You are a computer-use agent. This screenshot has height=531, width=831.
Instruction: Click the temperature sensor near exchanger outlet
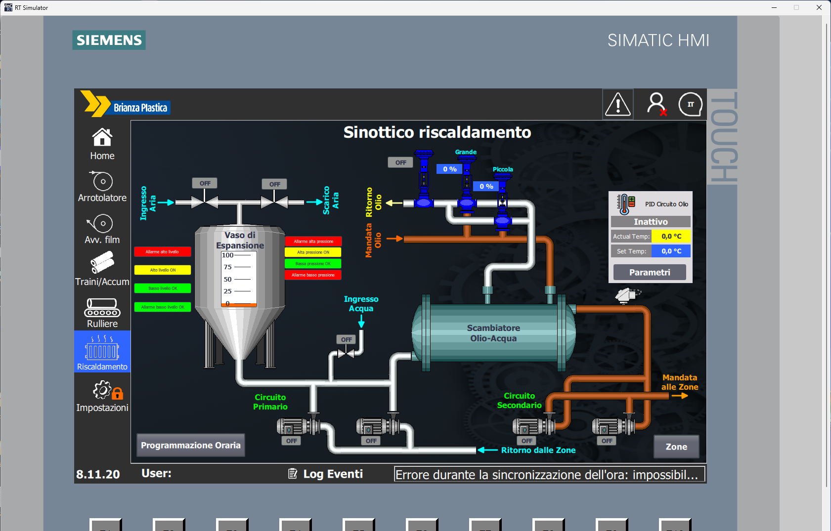[x=627, y=295]
